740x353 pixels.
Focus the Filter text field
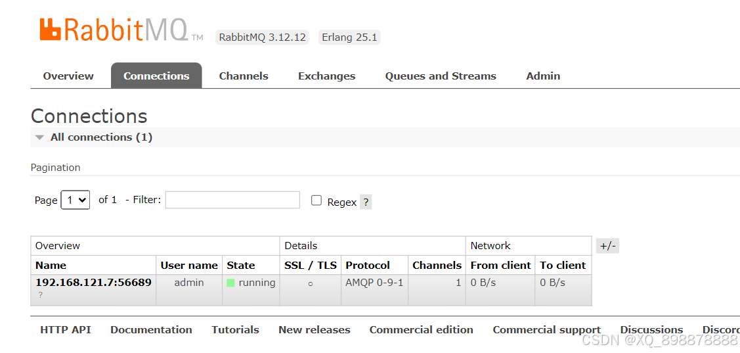point(232,200)
